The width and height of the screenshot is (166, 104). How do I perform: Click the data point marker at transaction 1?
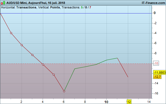coord(11,33)
